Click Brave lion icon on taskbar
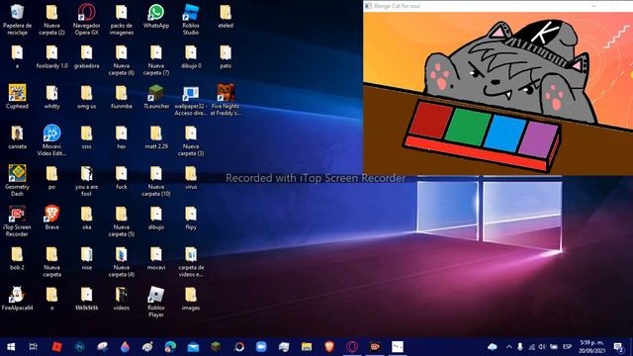Viewport: 633px width, 356px height. pyautogui.click(x=329, y=347)
